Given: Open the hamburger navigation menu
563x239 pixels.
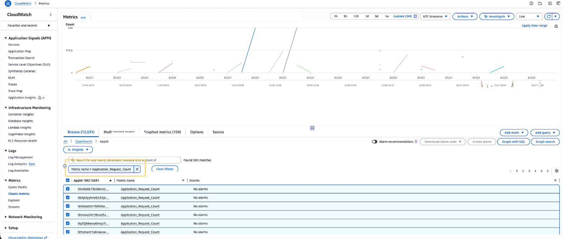Looking at the screenshot, I should (8, 3).
